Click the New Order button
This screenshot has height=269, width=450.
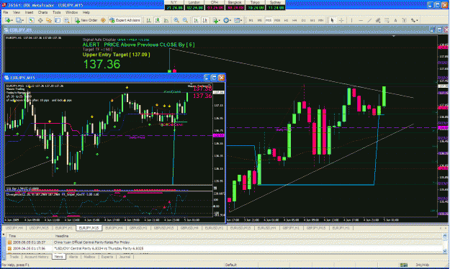(86, 20)
